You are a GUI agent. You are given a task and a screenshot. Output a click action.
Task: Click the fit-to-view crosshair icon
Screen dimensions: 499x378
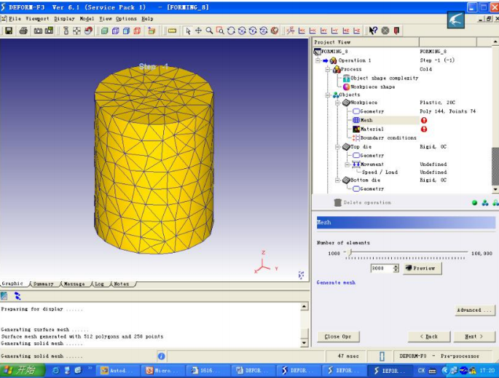(x=76, y=31)
